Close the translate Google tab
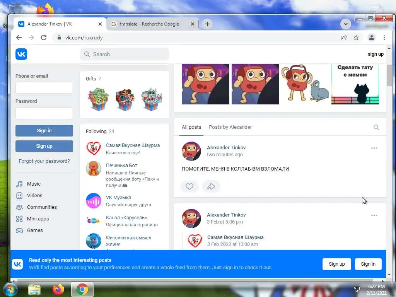This screenshot has height=297, width=396. click(x=193, y=24)
